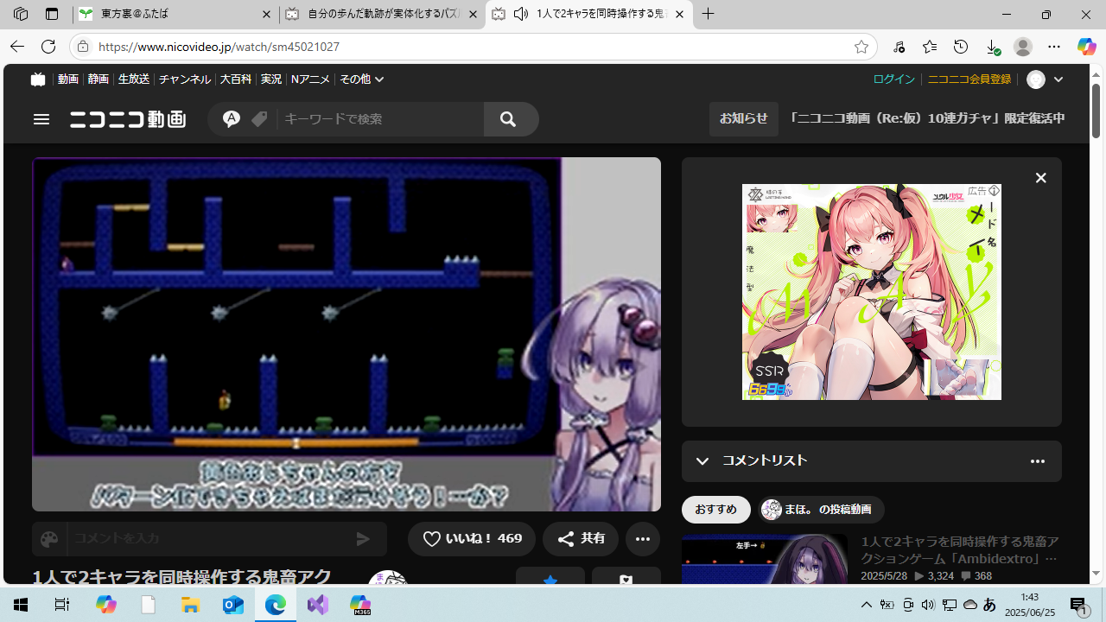Click the browser Back arrow
Screen dimensions: 1106x622
(x=17, y=47)
